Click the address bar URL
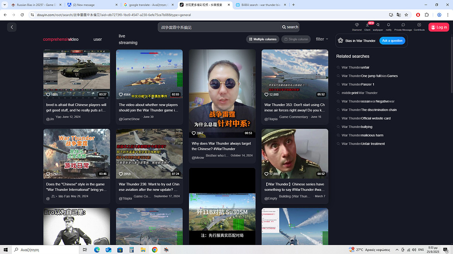This screenshot has height=254, width=453. click(x=114, y=15)
